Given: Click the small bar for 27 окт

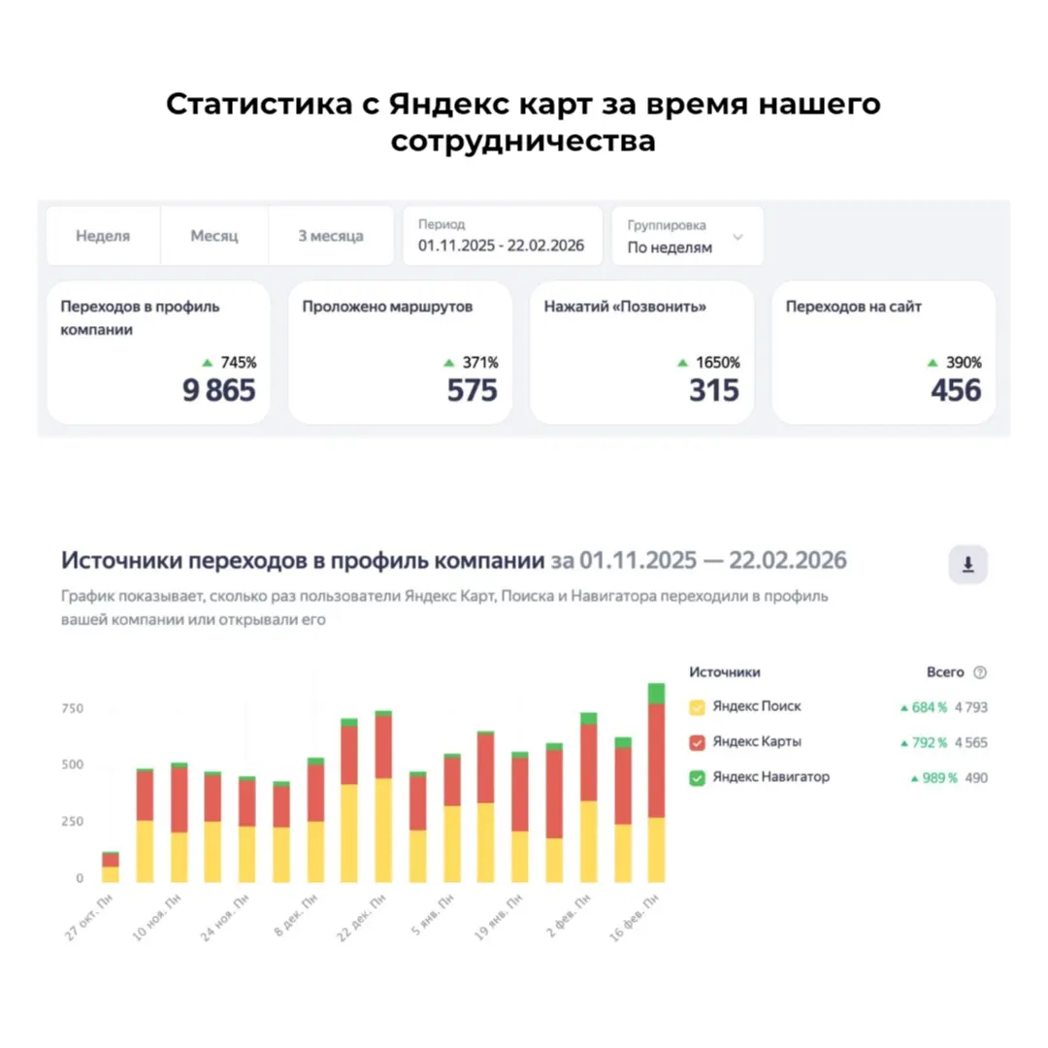Looking at the screenshot, I should (111, 867).
